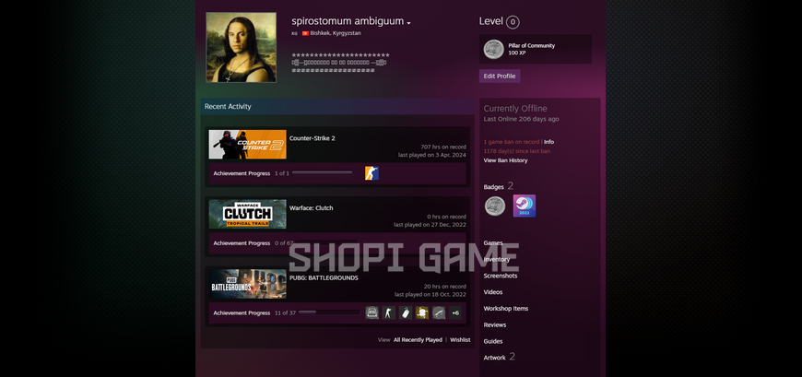This screenshot has width=802, height=377.
Task: Open the PUBG: BATTLEGROUNDS banner thumbnail
Action: click(248, 284)
